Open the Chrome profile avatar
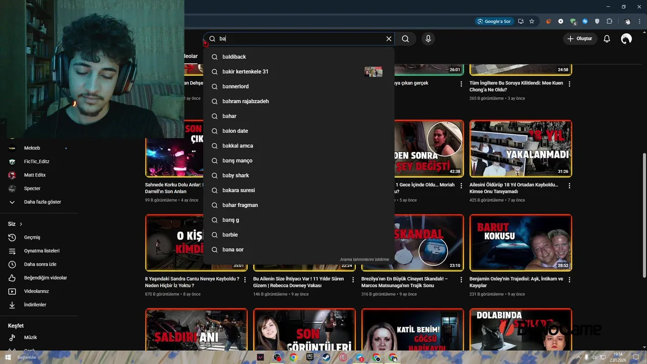The width and height of the screenshot is (647, 364). click(627, 21)
